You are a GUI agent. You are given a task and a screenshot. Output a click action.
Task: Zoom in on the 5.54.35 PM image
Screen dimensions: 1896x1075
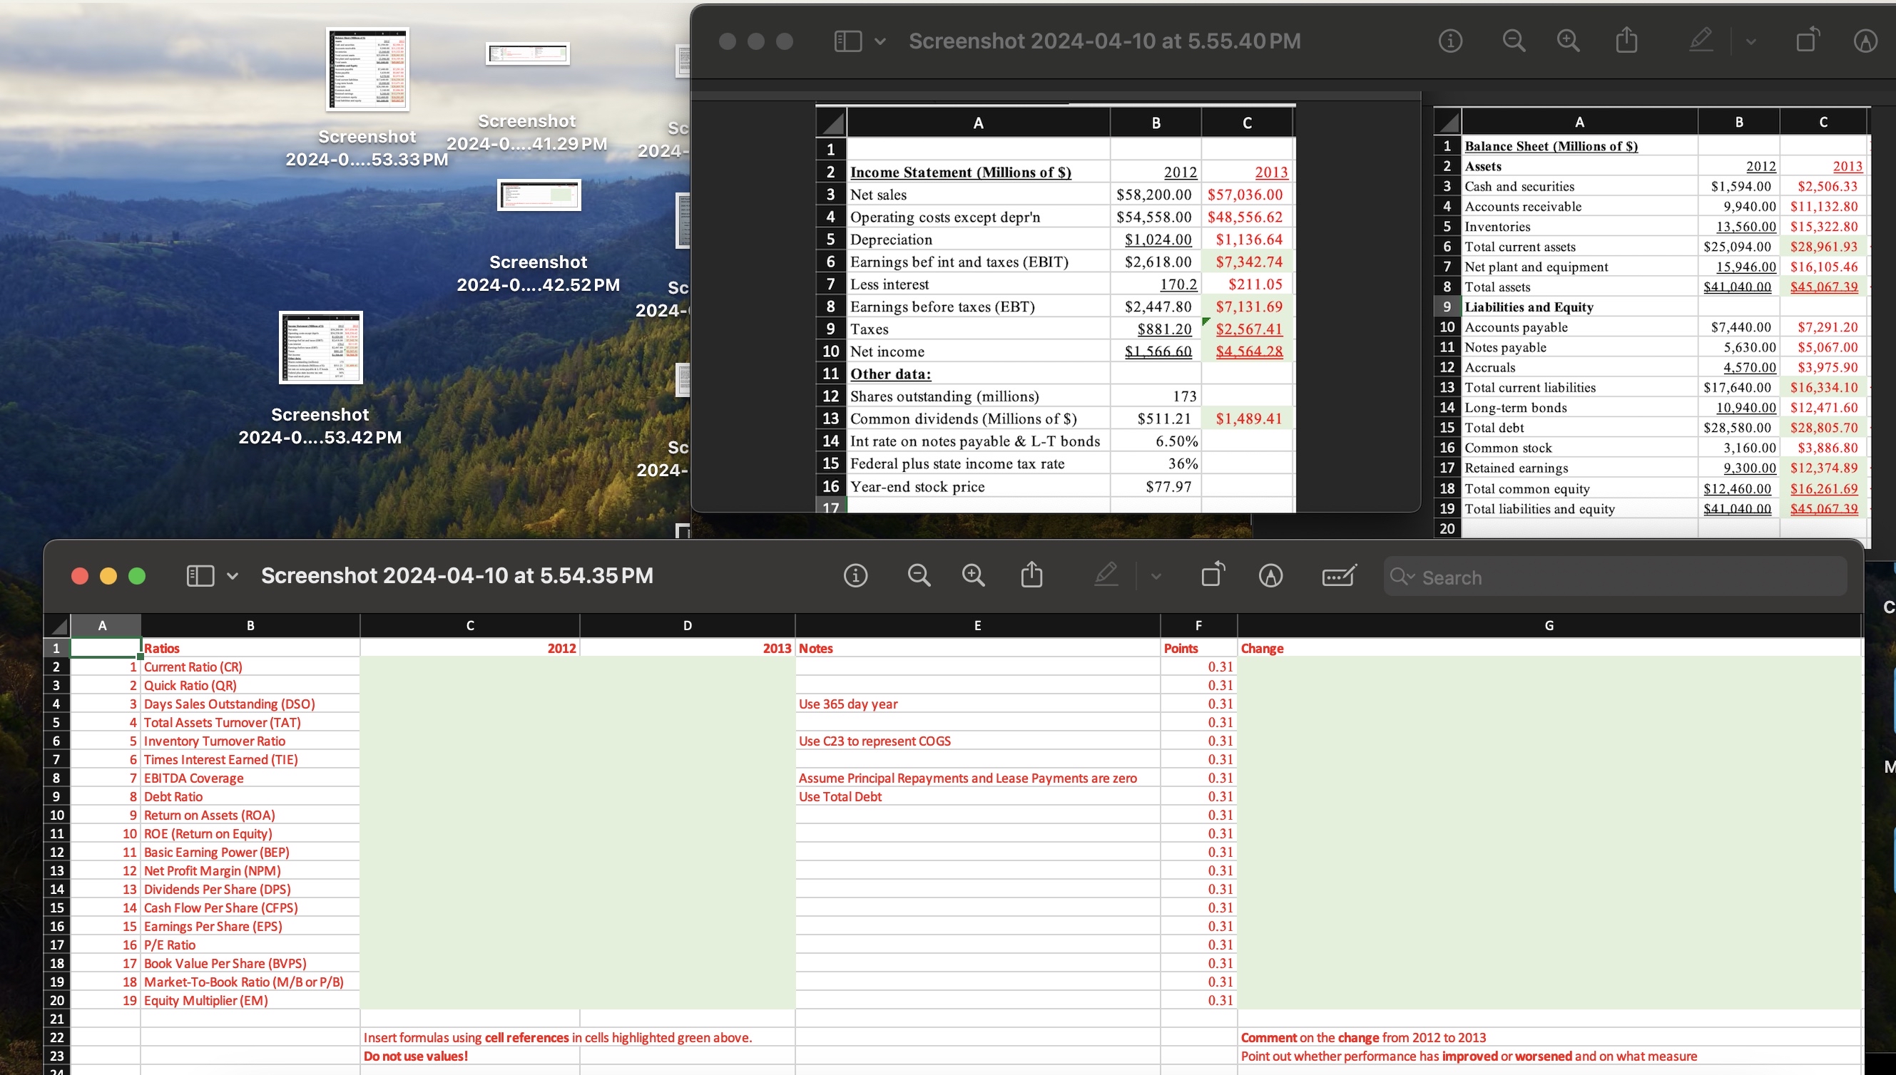tap(974, 575)
